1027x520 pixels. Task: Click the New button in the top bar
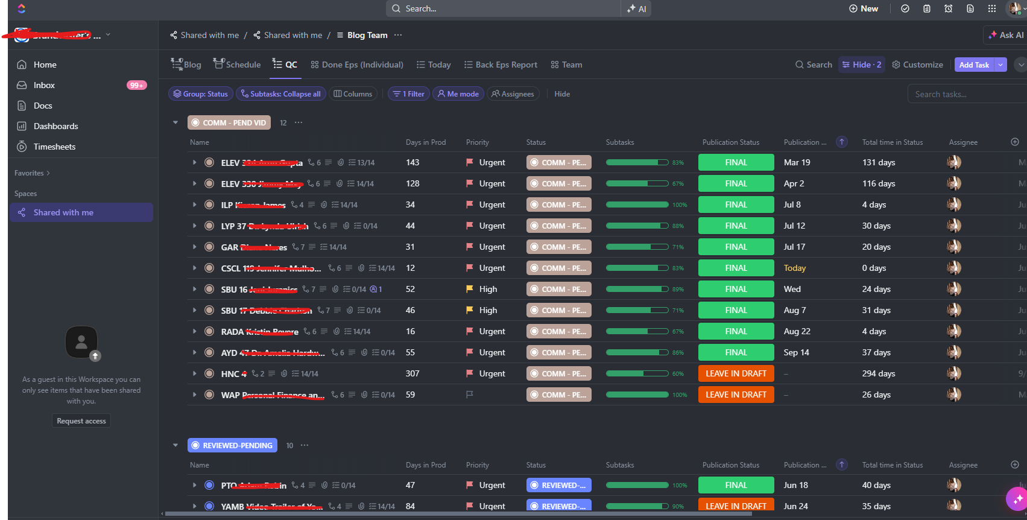(864, 8)
